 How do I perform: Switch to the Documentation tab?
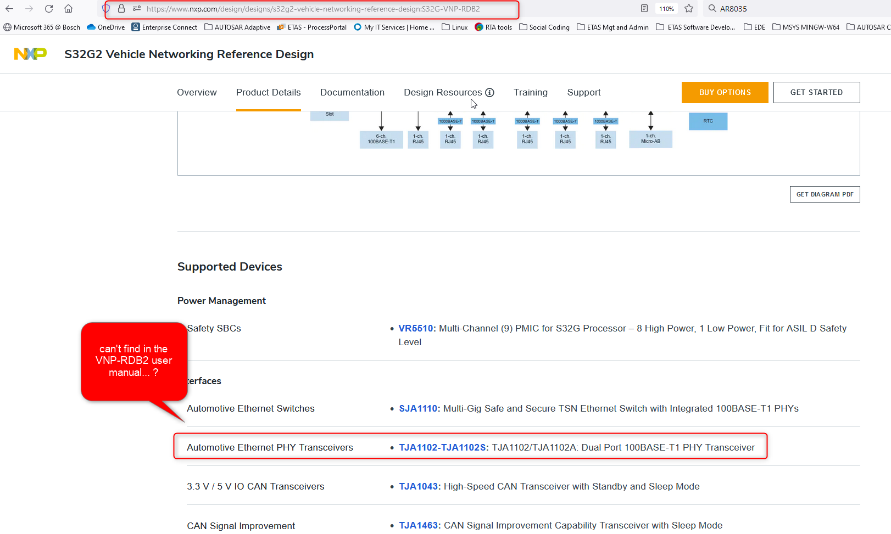[x=352, y=92]
